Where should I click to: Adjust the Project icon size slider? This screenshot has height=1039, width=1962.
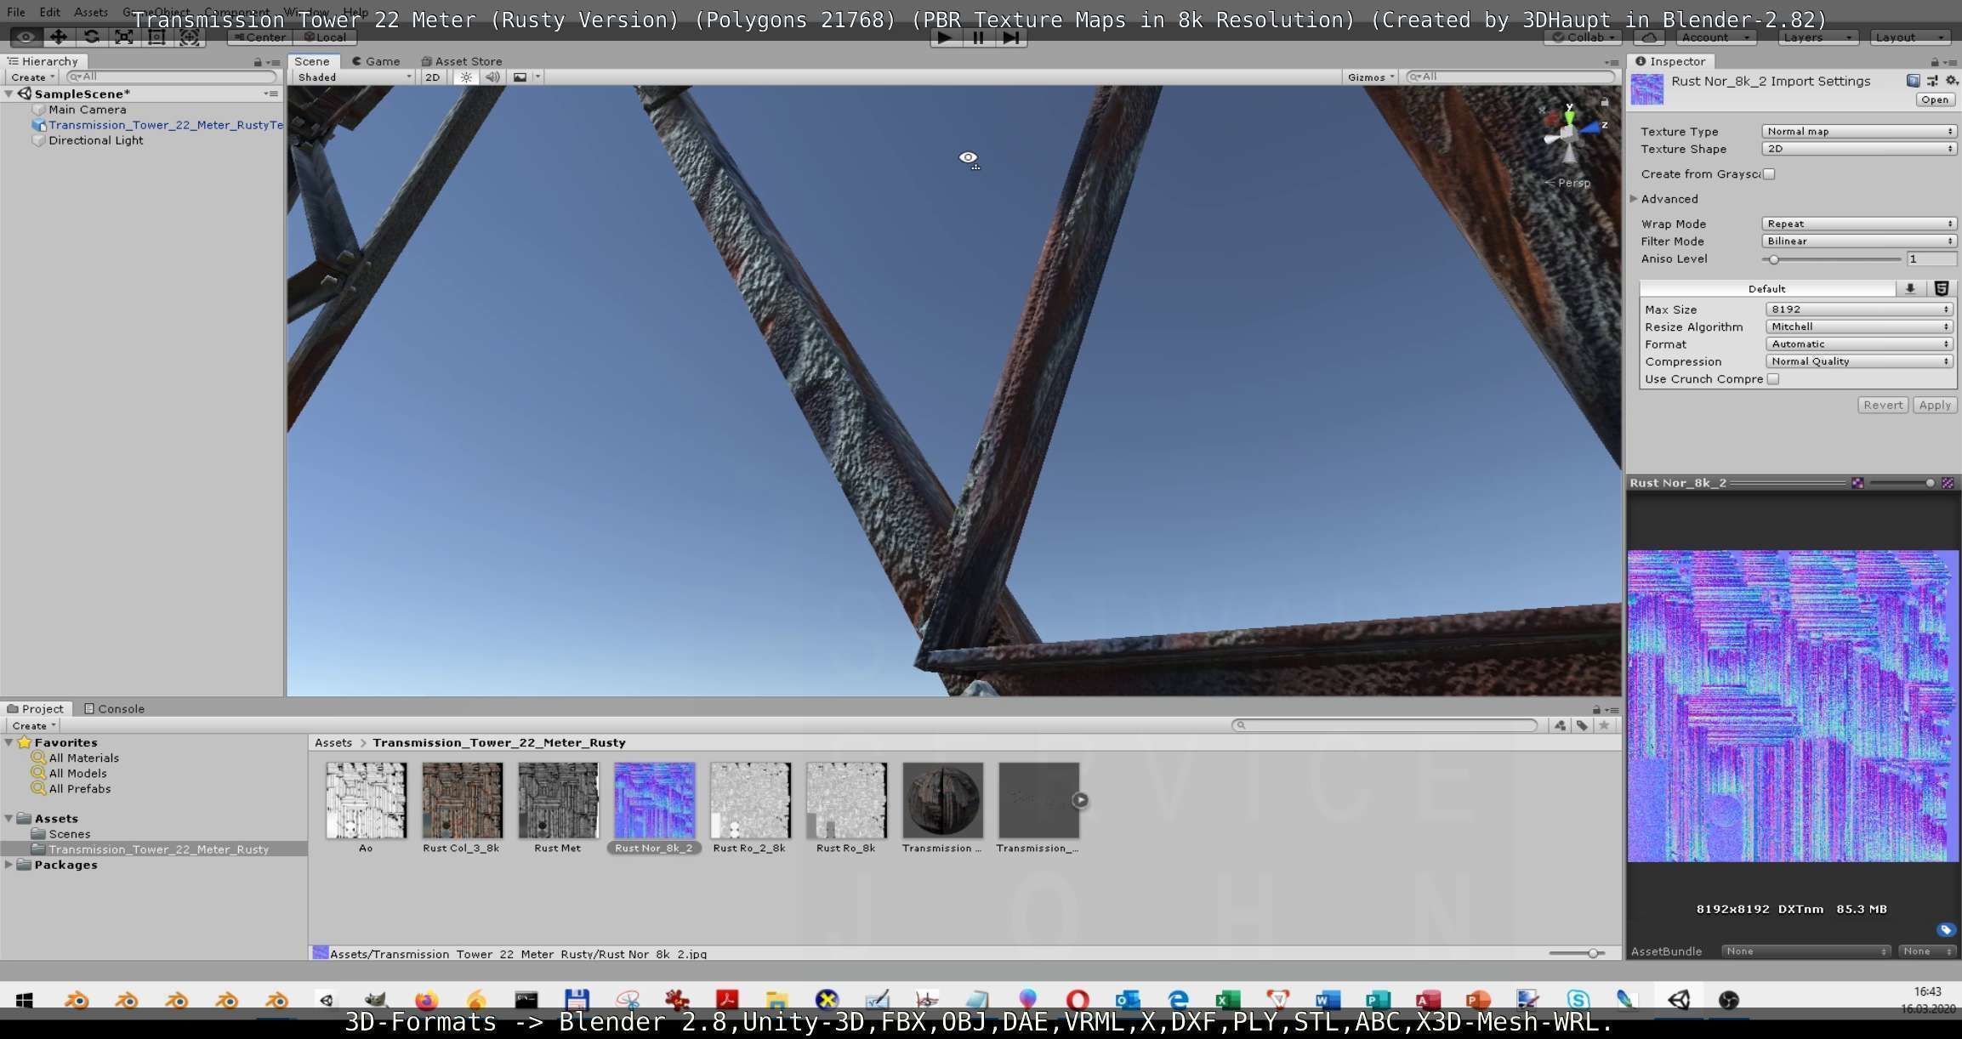click(x=1576, y=954)
